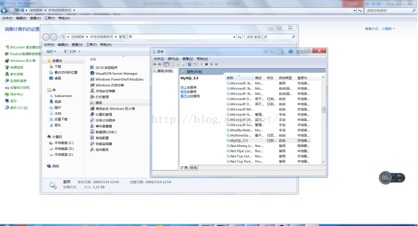Click 停止 link to stop MySQL service
The image size is (418, 226).
pyautogui.click(x=184, y=87)
